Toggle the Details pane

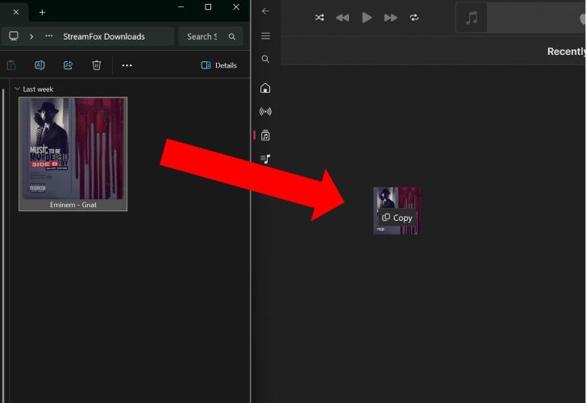coord(219,65)
